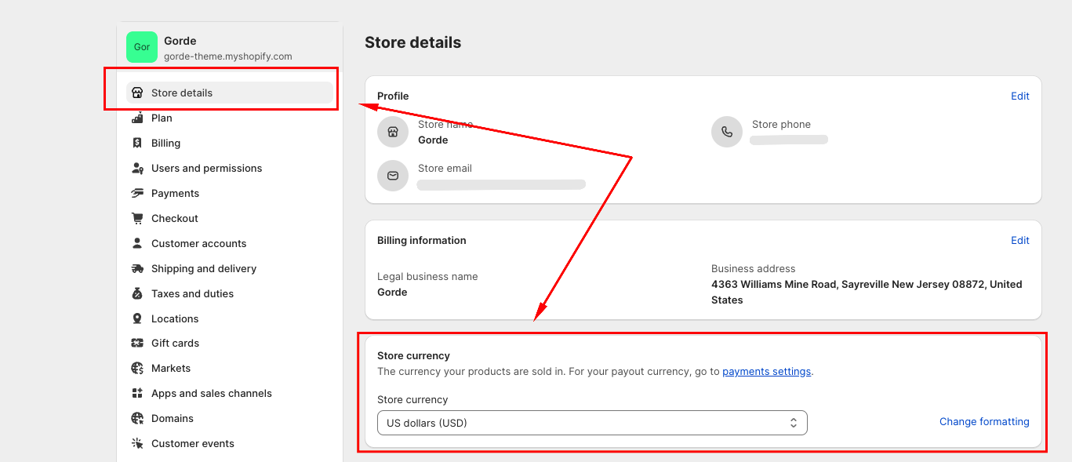Navigate to Gift cards settings

click(175, 343)
